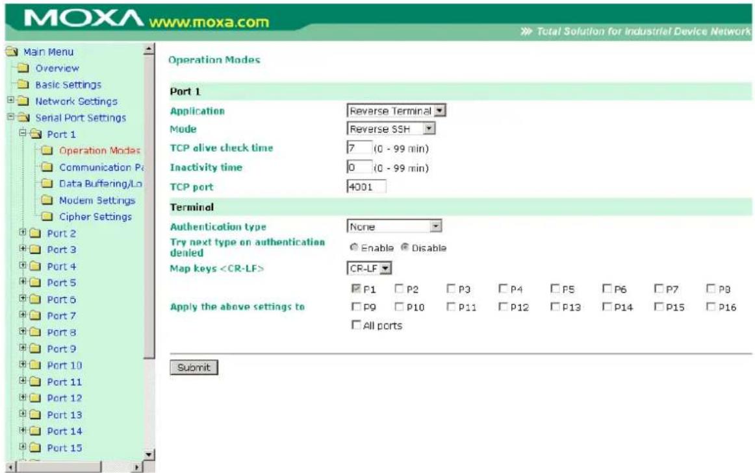Open Basic Settings in the menu
Screen dimensions: 755x473
pyautogui.click(x=68, y=84)
